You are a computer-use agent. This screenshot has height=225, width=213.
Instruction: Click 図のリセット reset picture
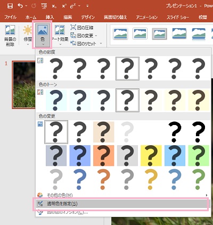click(x=83, y=44)
